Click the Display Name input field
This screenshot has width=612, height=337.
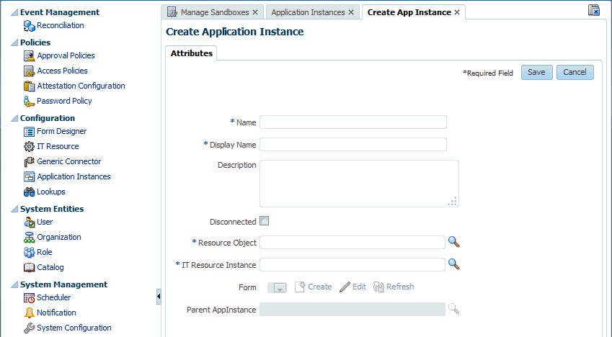(x=353, y=144)
